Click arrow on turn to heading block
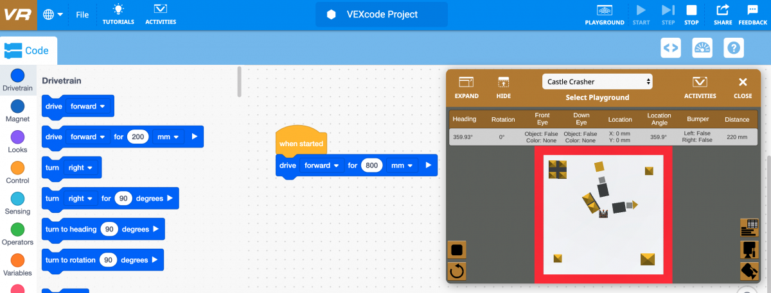Viewport: 771px width, 293px height. point(155,229)
